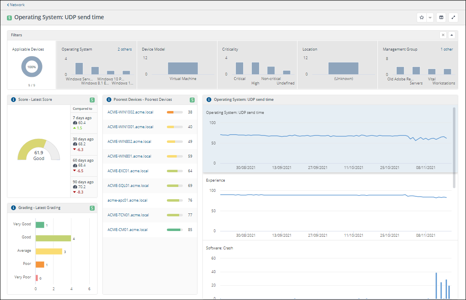This screenshot has width=466, height=300.
Task: Expand dashboard to full screen
Action: click(453, 18)
